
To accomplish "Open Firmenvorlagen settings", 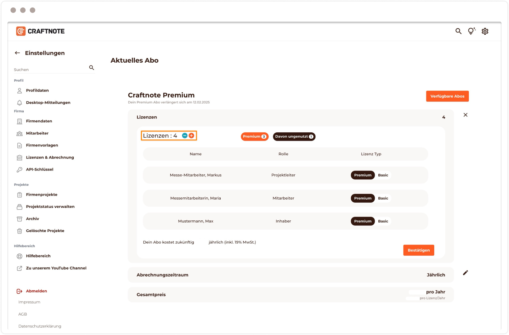I will (42, 145).
